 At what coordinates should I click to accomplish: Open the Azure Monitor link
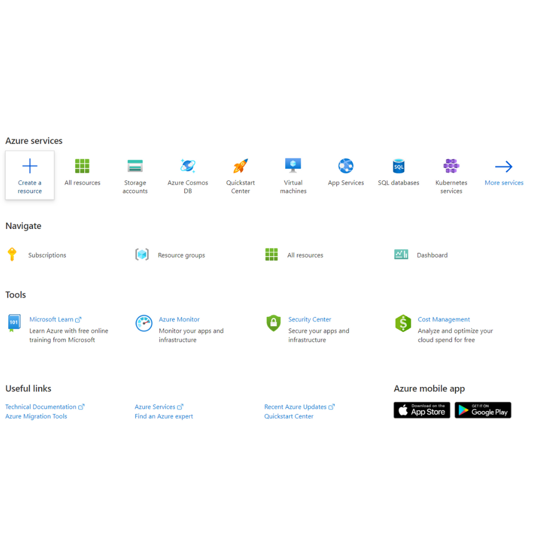tap(179, 319)
